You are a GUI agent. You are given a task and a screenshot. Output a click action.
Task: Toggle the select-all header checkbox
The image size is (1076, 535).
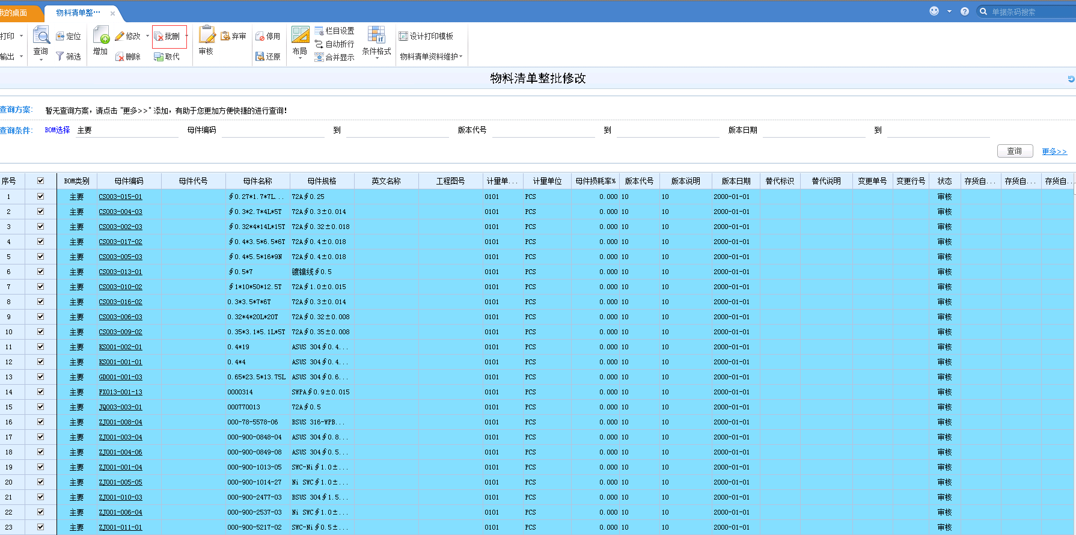[x=40, y=181]
